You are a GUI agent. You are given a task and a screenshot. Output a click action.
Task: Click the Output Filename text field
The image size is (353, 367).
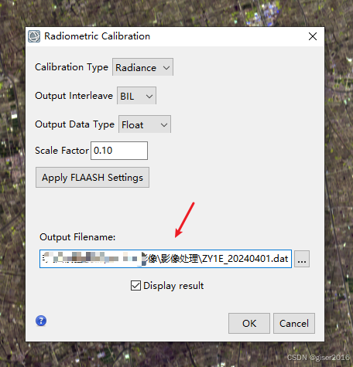pyautogui.click(x=166, y=259)
